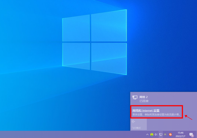Open the clock showing 15:46
Image resolution: width=197 pixels, height=138 pixels.
pyautogui.click(x=180, y=132)
